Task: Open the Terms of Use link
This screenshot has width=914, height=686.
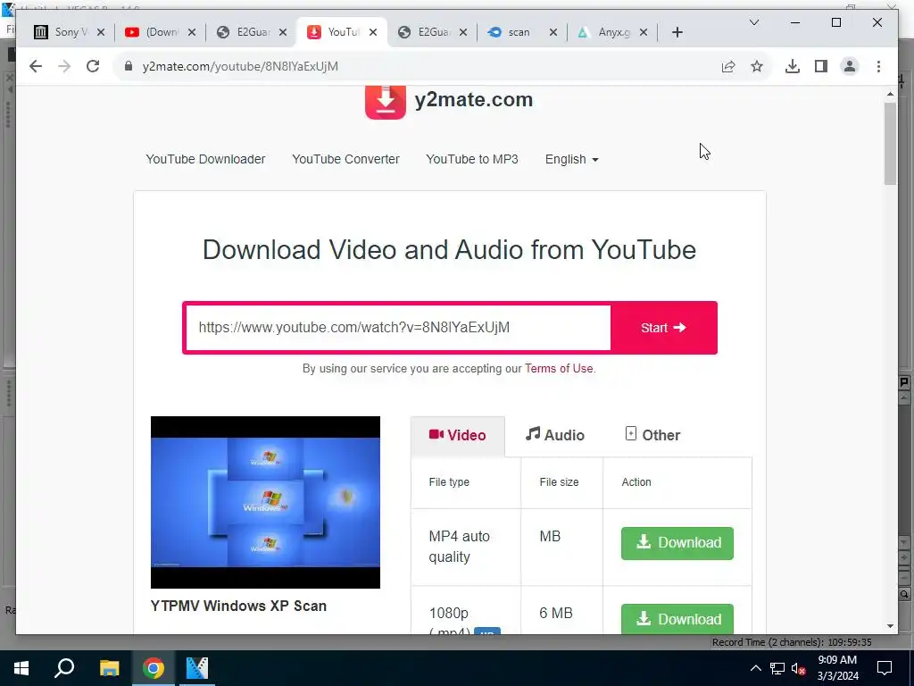Action: pos(559,369)
